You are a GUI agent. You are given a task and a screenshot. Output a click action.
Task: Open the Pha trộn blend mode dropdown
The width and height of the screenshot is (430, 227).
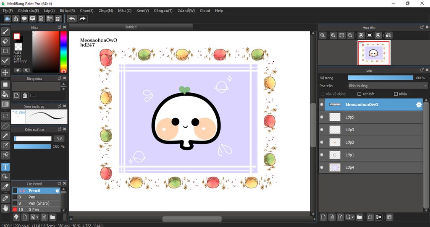tap(388, 86)
